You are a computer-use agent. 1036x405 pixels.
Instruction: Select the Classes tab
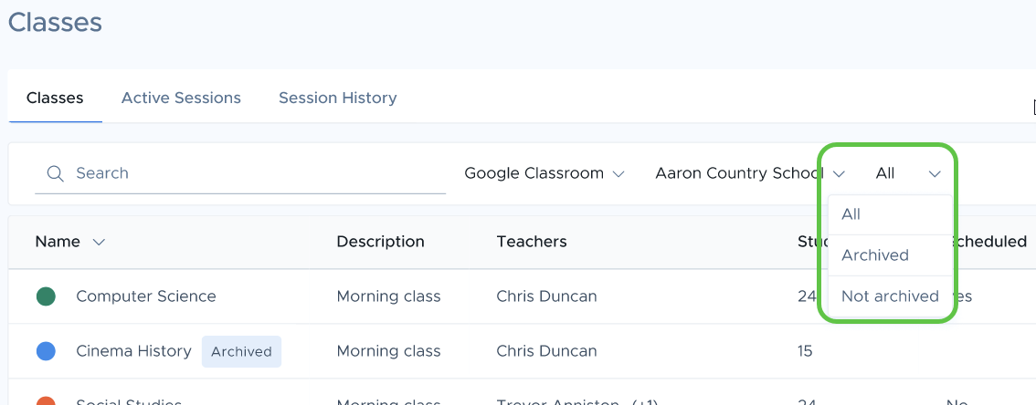click(x=55, y=99)
